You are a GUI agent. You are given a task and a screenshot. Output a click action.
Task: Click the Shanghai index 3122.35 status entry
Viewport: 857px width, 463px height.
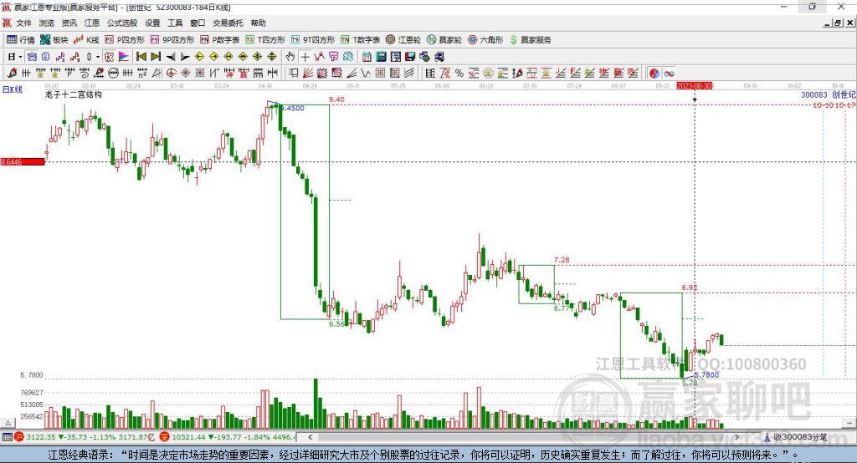(85, 437)
